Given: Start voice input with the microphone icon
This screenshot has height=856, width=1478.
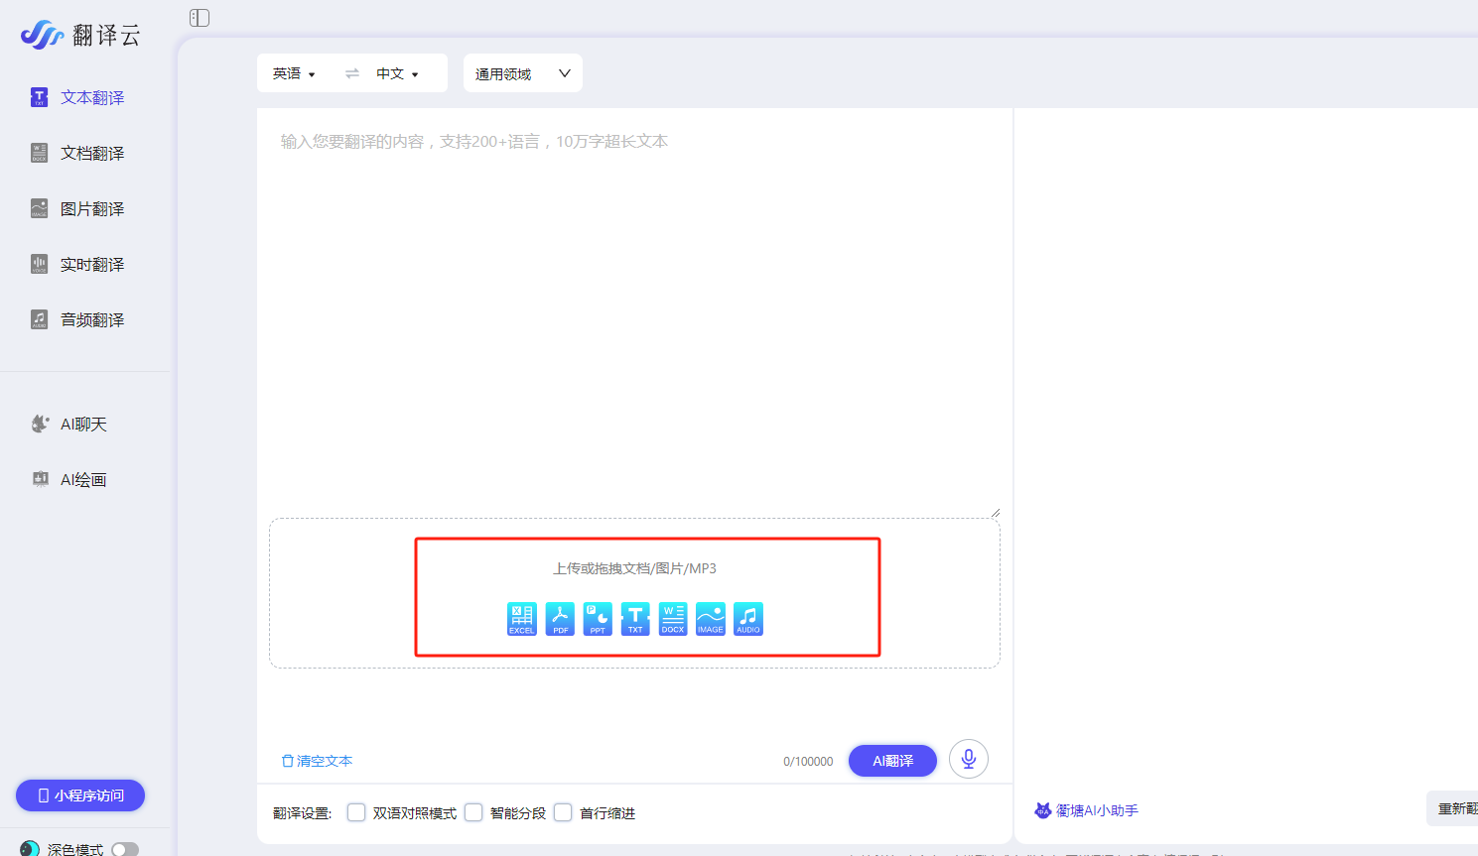Looking at the screenshot, I should click(969, 759).
